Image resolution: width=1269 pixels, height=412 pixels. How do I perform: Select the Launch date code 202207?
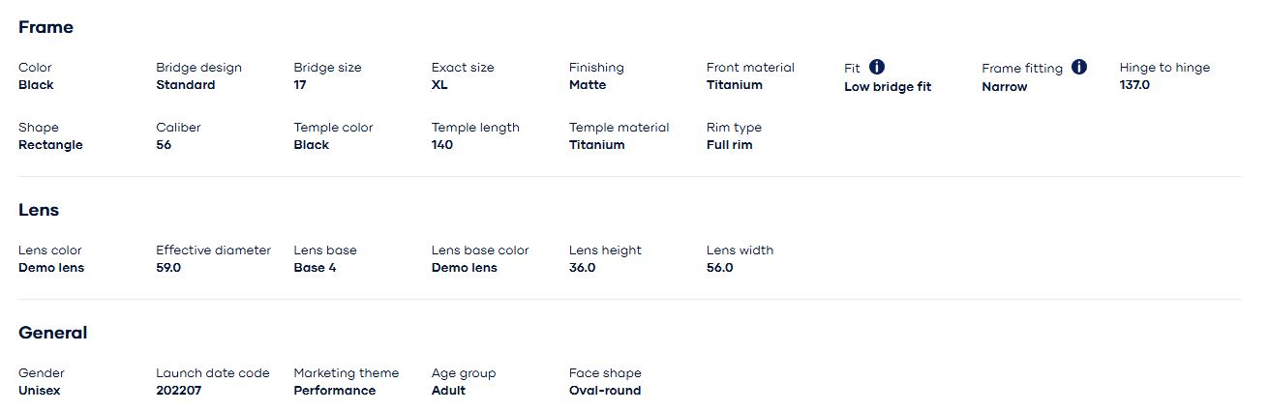[178, 391]
